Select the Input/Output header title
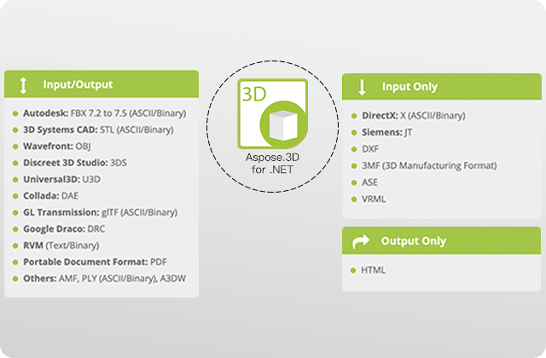546x358 pixels. pos(76,84)
